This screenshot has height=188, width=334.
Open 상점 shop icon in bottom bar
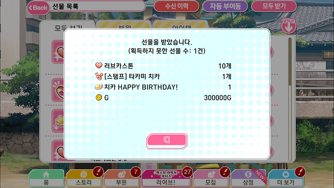[248, 178]
